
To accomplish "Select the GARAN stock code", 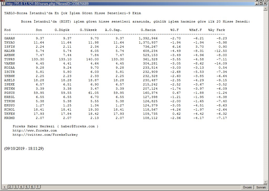I will click(9, 38).
